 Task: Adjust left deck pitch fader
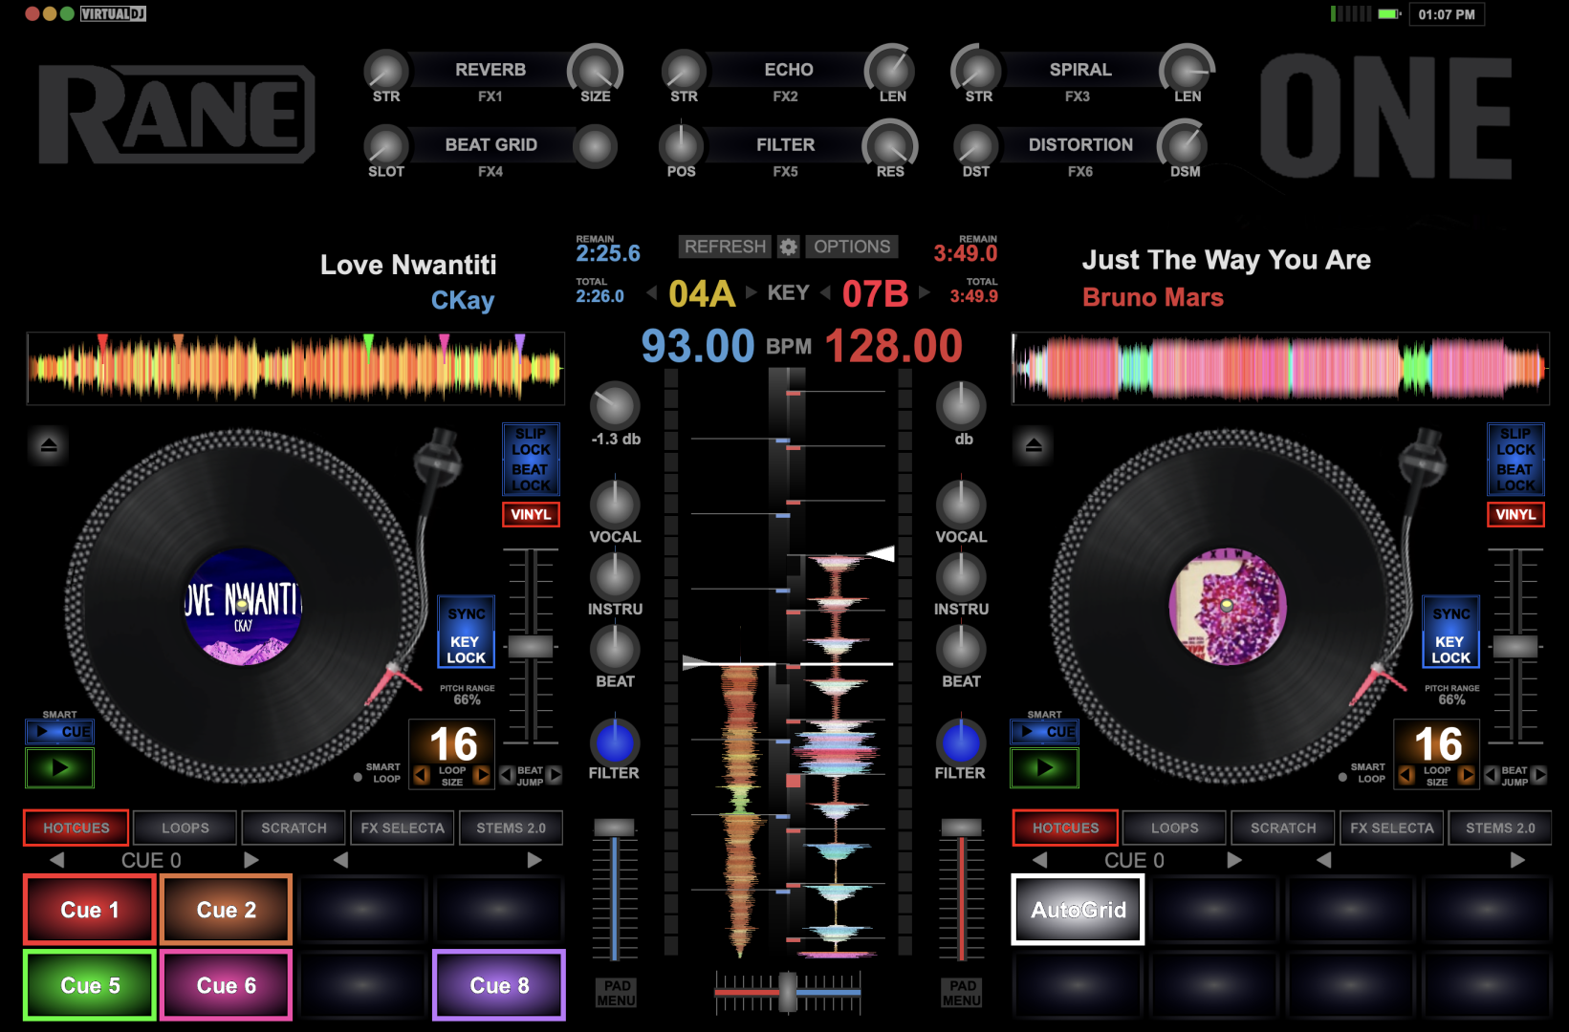pos(531,647)
